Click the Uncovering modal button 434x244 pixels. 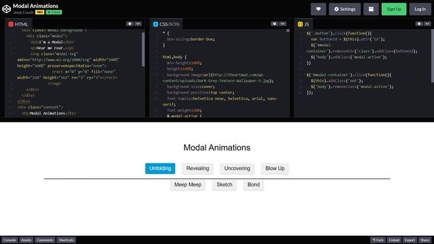pos(237,169)
